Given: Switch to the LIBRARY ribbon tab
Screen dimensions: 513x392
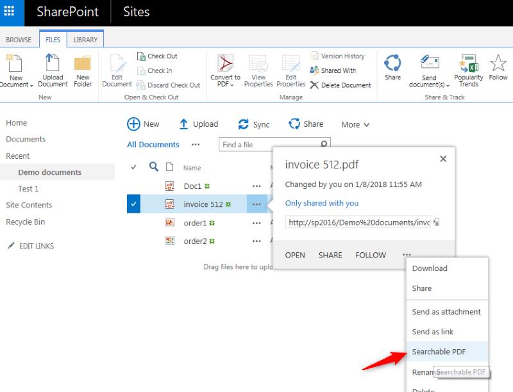Looking at the screenshot, I should point(85,40).
